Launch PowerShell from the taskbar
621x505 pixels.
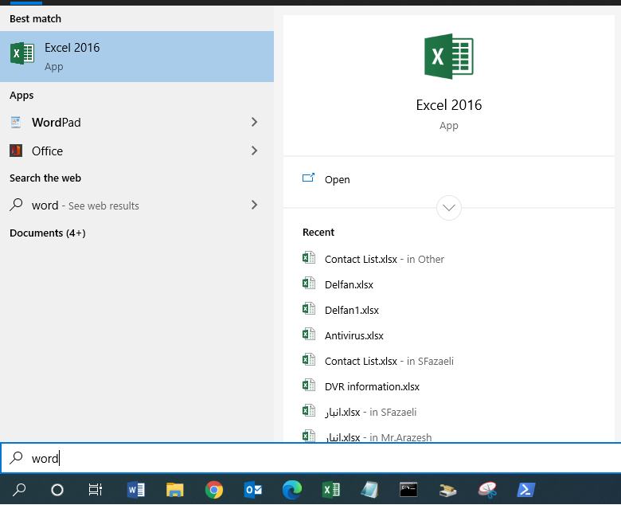525,490
